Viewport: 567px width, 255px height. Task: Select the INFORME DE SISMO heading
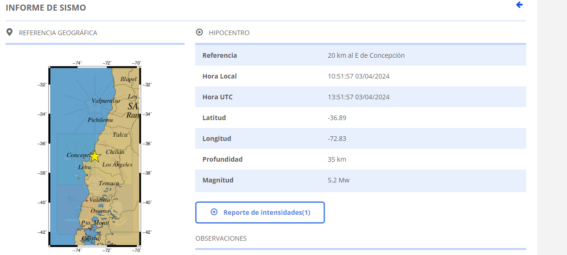[x=45, y=8]
